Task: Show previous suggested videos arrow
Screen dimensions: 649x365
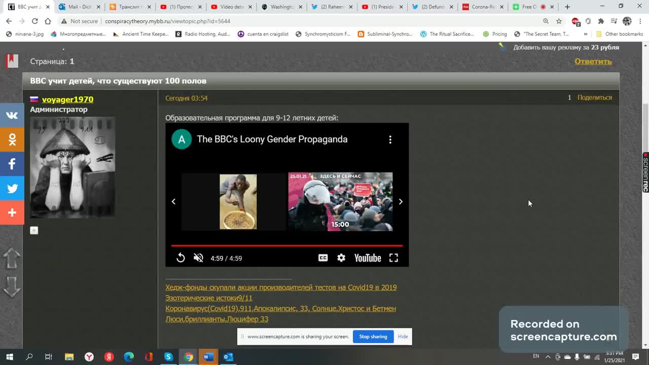Action: 173,202
